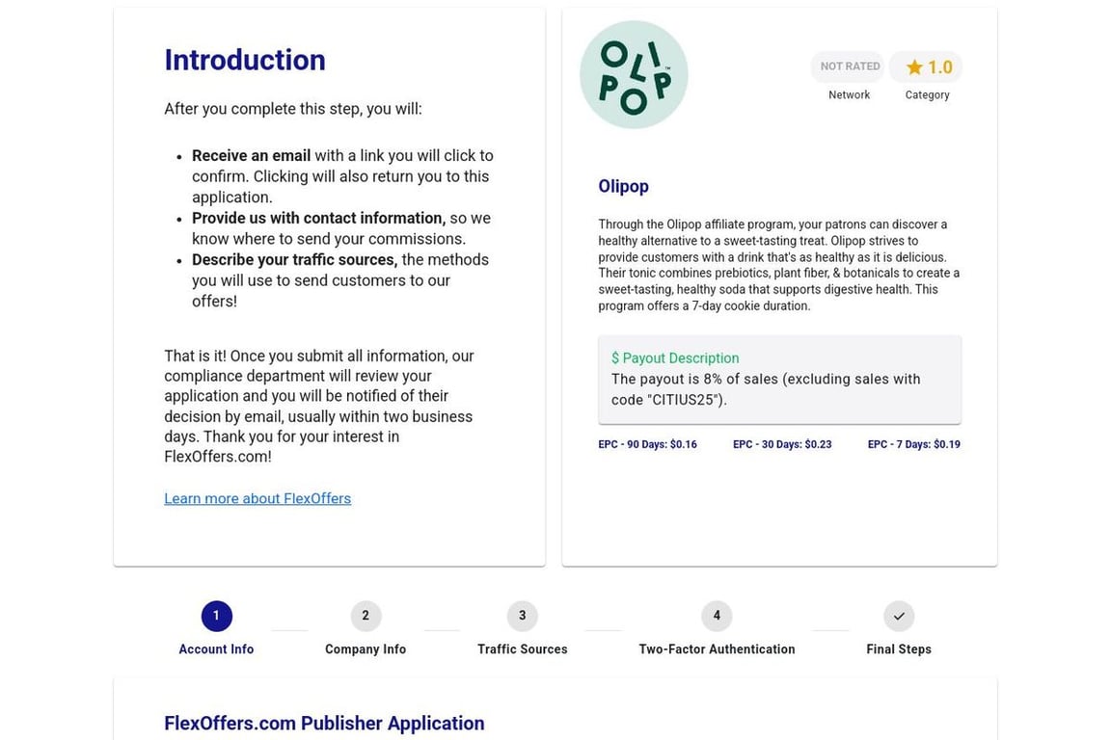
Task: Click the Account Info step label
Action: pyautogui.click(x=216, y=649)
